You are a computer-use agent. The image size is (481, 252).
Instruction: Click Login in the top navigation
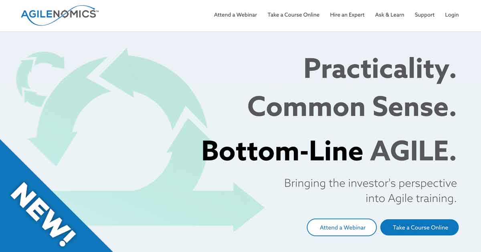click(x=452, y=15)
